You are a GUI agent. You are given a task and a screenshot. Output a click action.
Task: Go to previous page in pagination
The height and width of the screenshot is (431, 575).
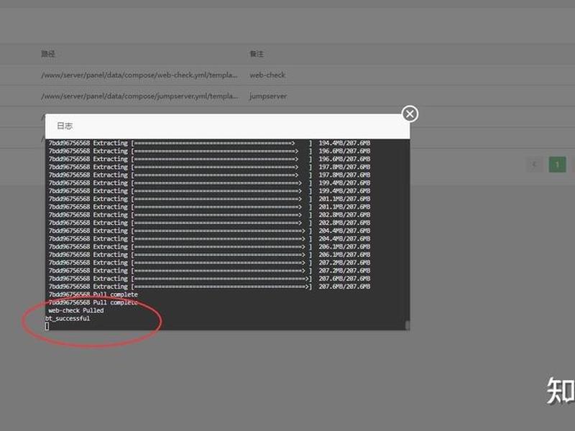tap(534, 164)
